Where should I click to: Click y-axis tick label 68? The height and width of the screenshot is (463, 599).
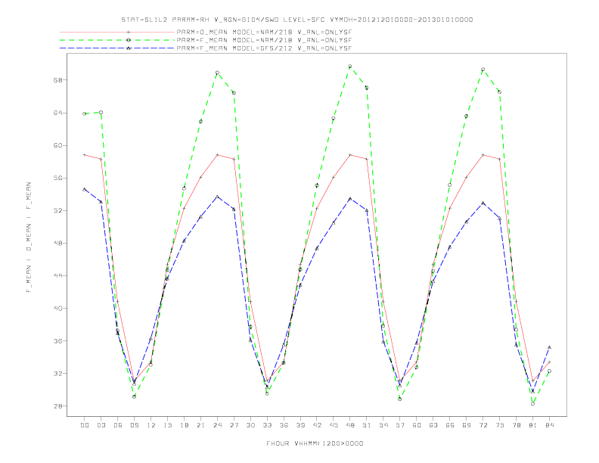coord(57,80)
